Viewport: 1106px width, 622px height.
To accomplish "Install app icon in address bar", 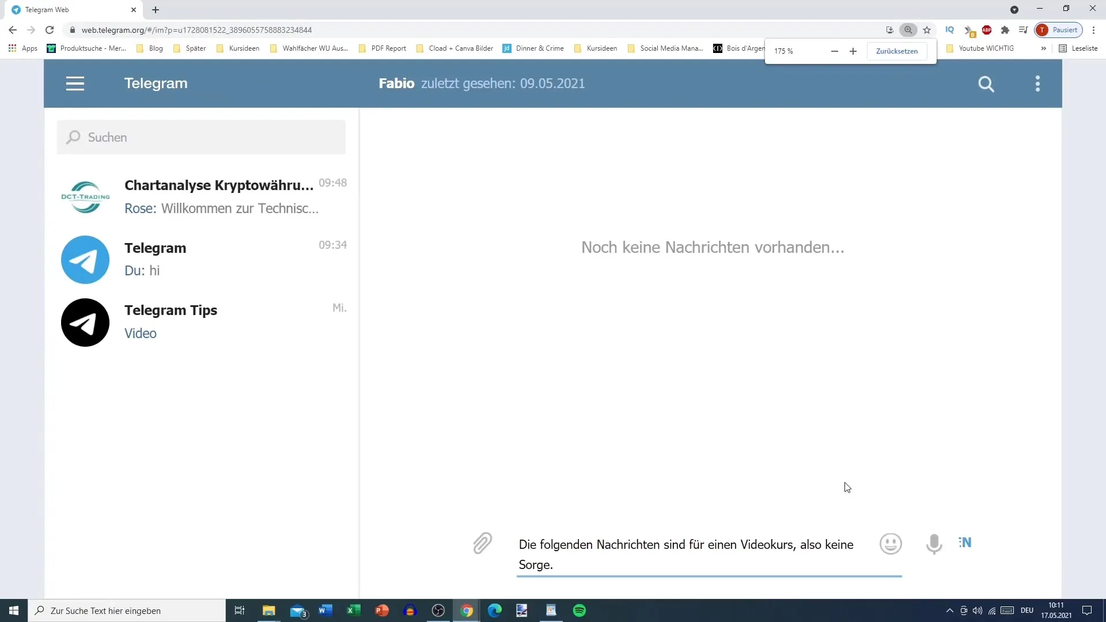I will 889,30.
